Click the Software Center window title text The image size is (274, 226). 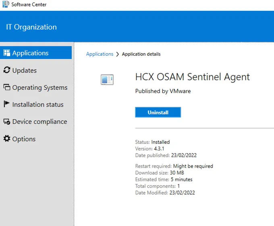[x=29, y=4]
